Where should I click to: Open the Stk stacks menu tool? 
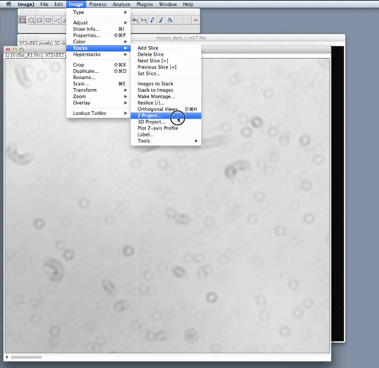point(144,20)
